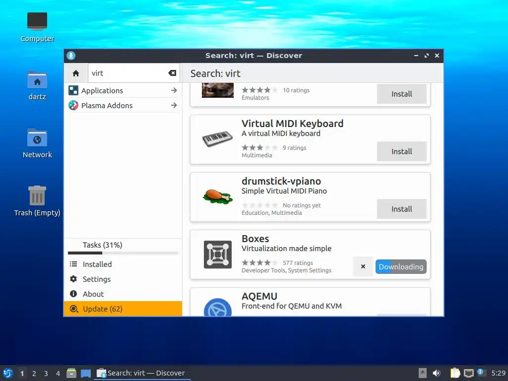Viewport: 508px width, 381px height.
Task: Open the Boxes title
Action: point(255,239)
